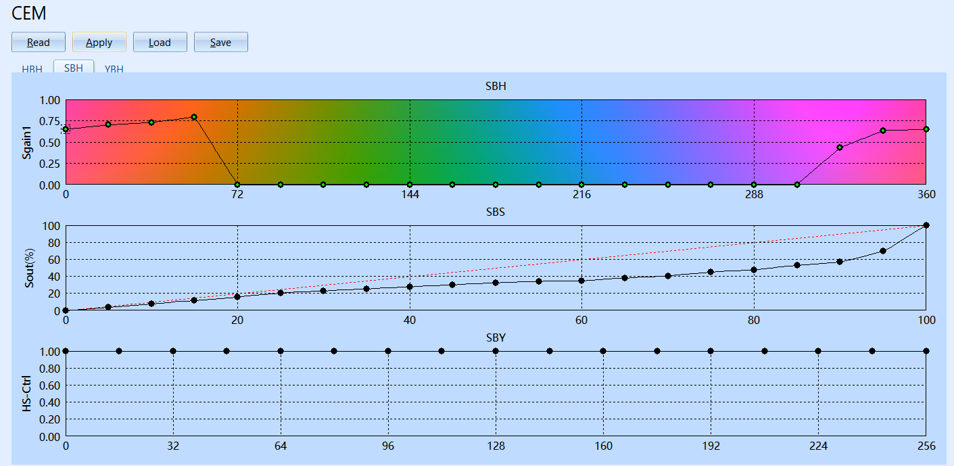
Task: Click the SBH point at hue 0
Action: tap(66, 129)
